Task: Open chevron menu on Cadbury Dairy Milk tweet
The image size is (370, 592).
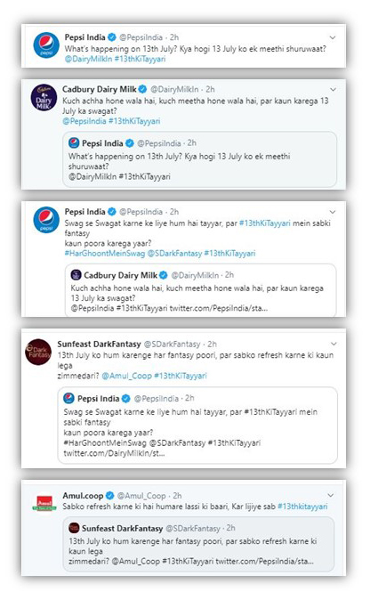Action: (333, 90)
